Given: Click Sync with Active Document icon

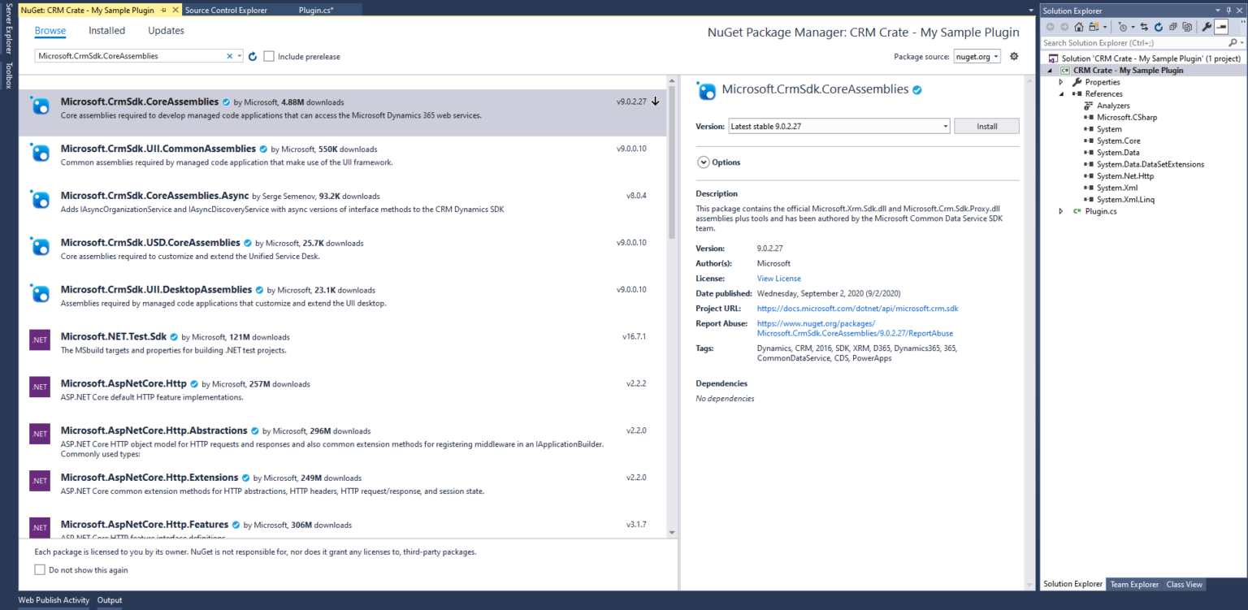Looking at the screenshot, I should coord(1143,27).
